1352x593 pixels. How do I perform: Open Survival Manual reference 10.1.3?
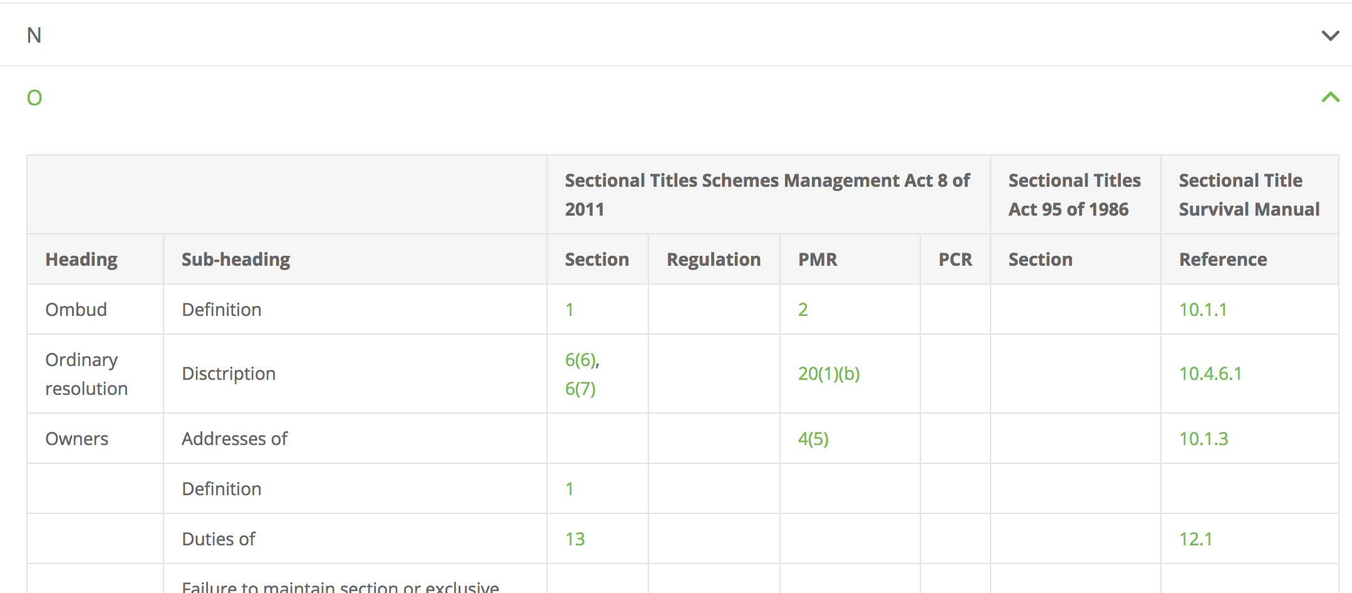pyautogui.click(x=1203, y=439)
